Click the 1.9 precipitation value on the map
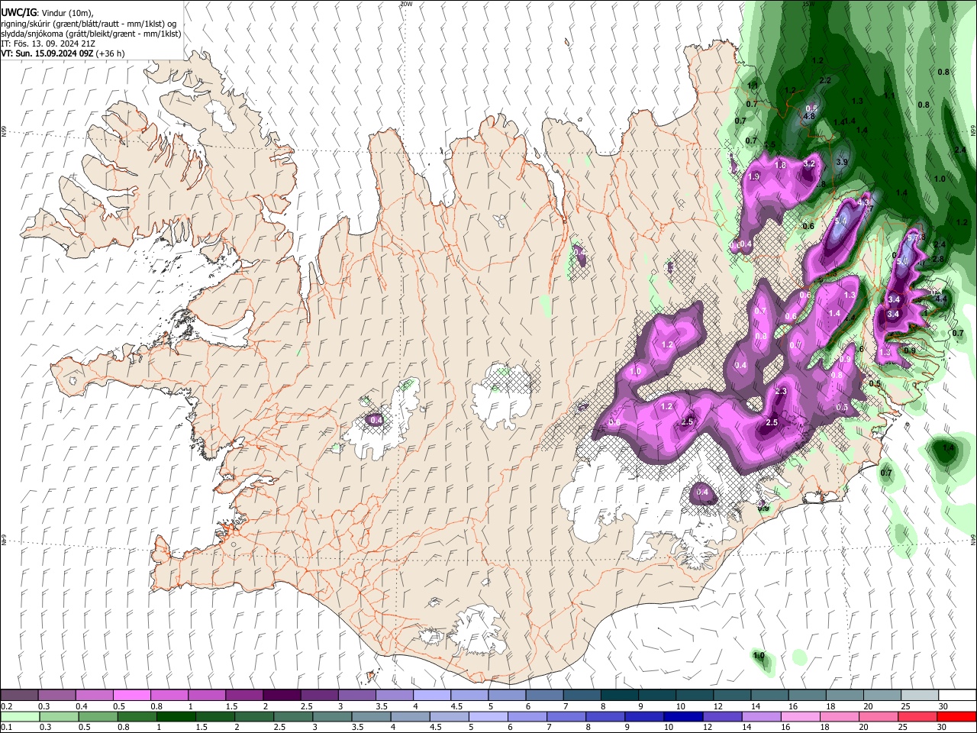This screenshot has width=977, height=733. (x=754, y=177)
